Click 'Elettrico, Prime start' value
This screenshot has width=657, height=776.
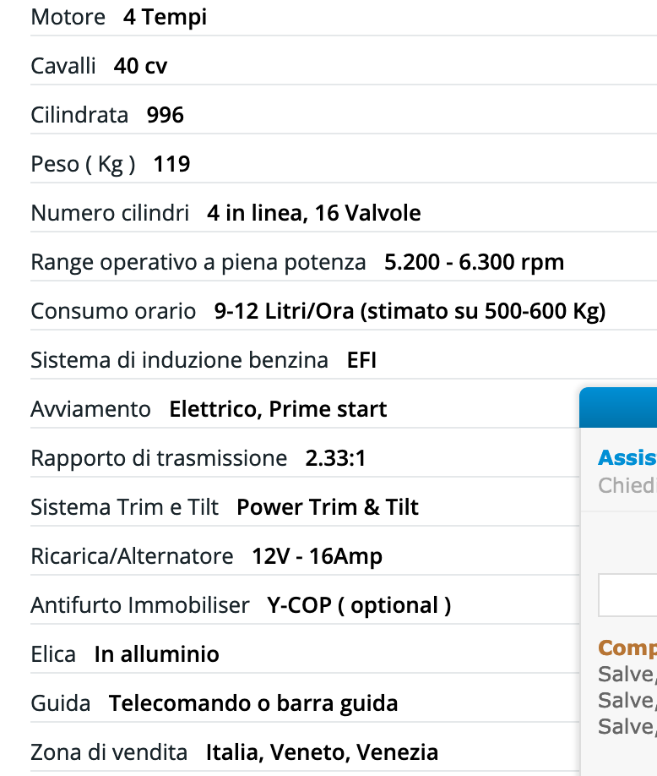278,409
